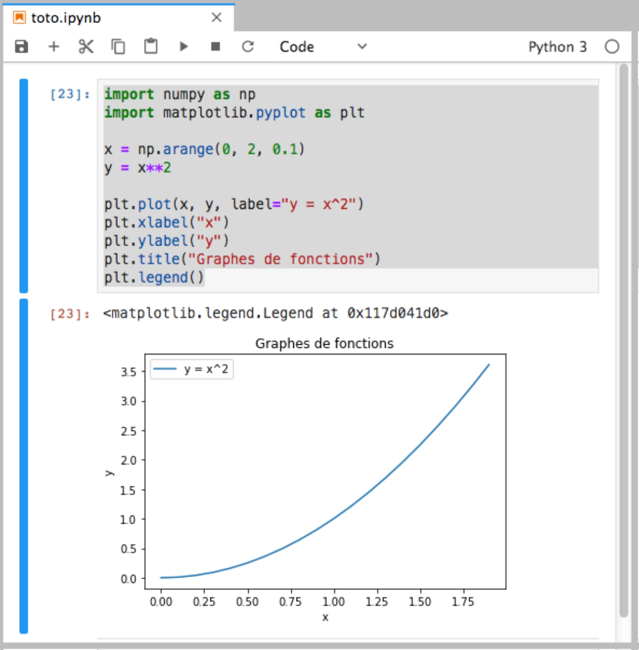The image size is (639, 650).
Task: Click the plt.legend() line
Action: [x=154, y=278]
